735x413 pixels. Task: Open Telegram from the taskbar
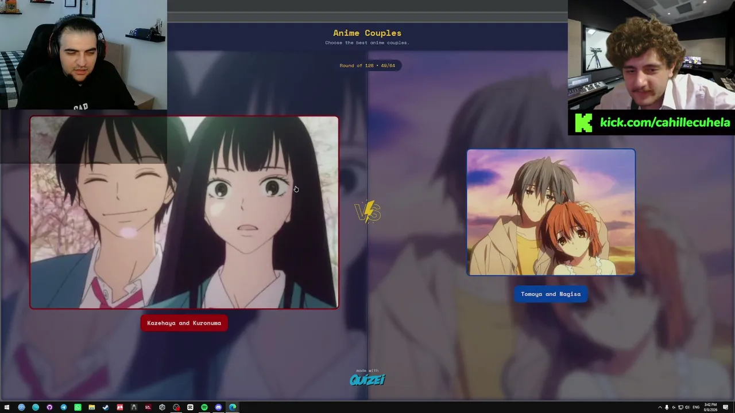[x=63, y=407]
